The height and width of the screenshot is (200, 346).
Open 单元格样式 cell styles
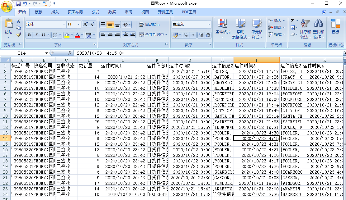tap(257, 29)
